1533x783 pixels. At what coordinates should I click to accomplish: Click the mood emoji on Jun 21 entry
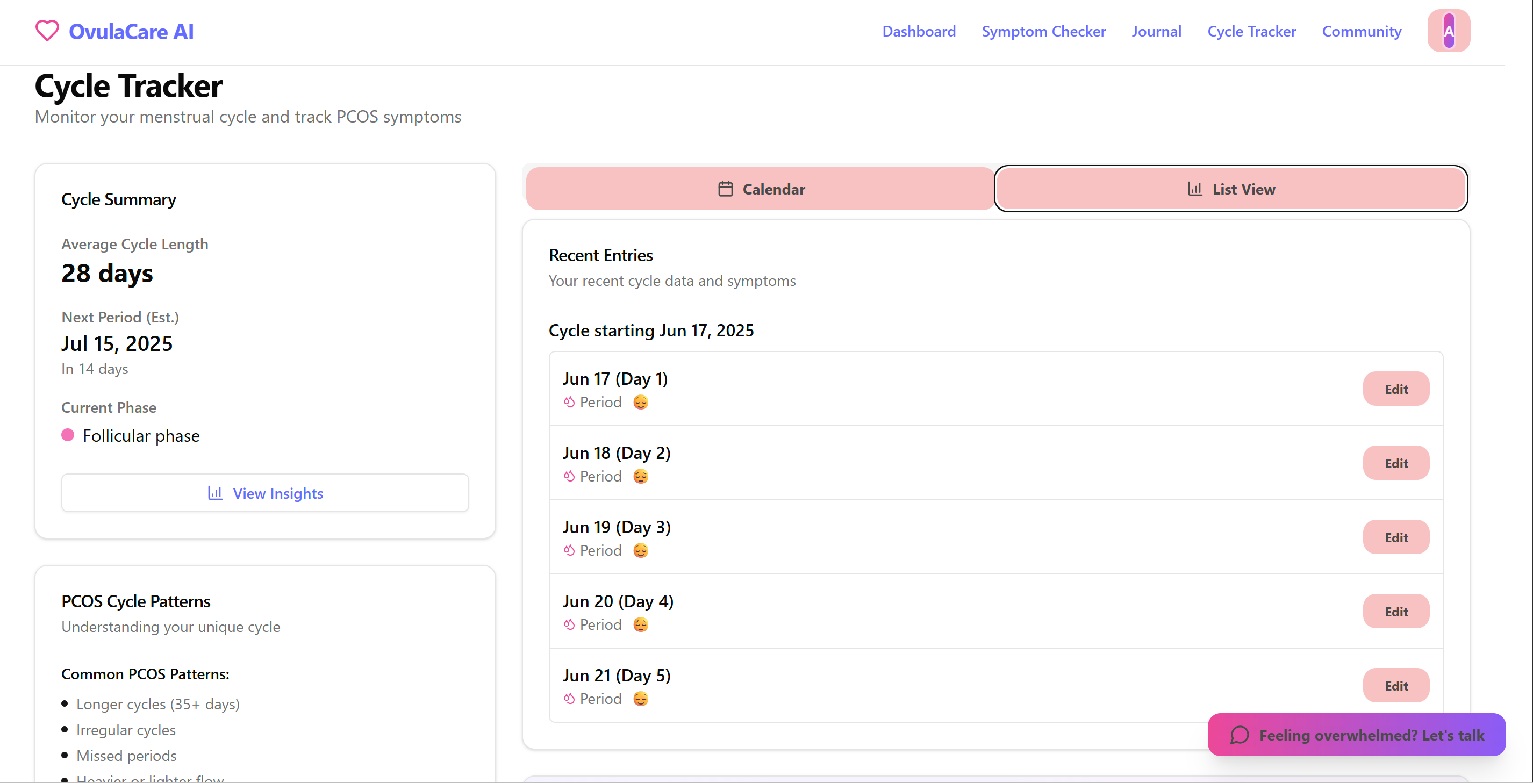click(x=640, y=699)
